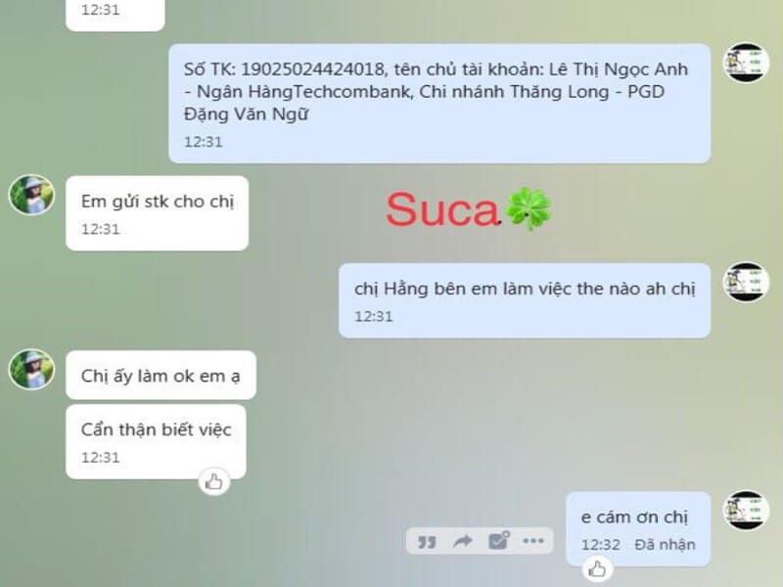Viewport: 783px width, 587px height.
Task: Select the 'chị Hằng bên em làm việc' bubble
Action: click(525, 300)
